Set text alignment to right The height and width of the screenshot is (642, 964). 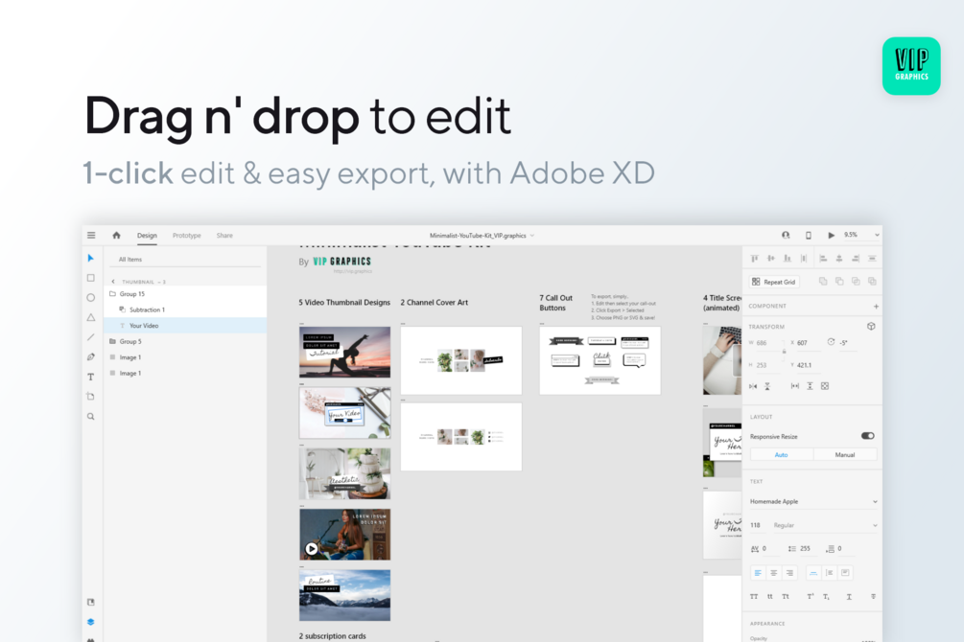(x=790, y=573)
